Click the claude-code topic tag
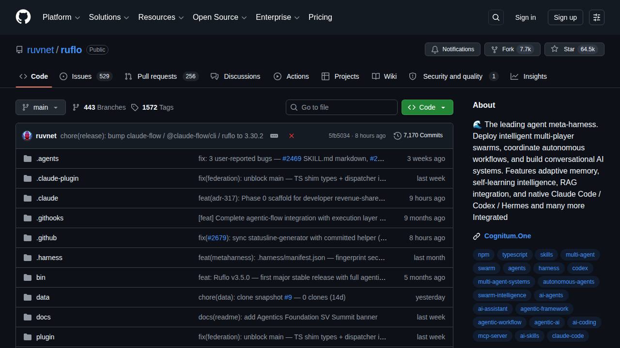The image size is (620, 348). click(568, 336)
